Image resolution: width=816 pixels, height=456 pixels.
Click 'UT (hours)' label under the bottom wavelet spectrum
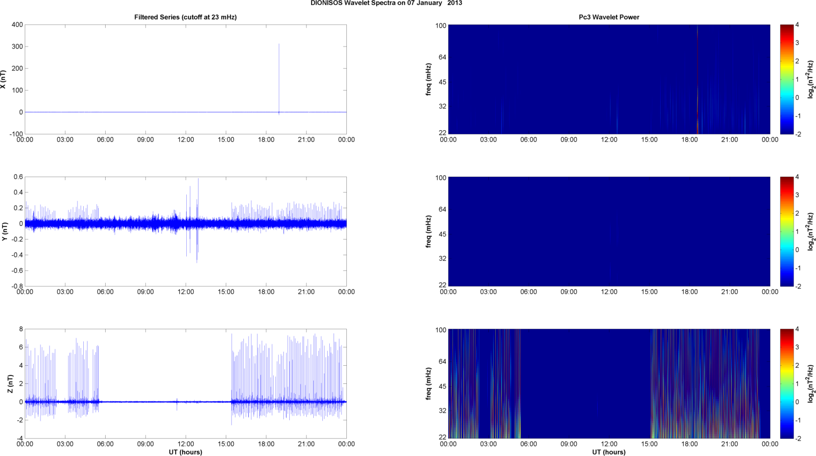(x=609, y=452)
